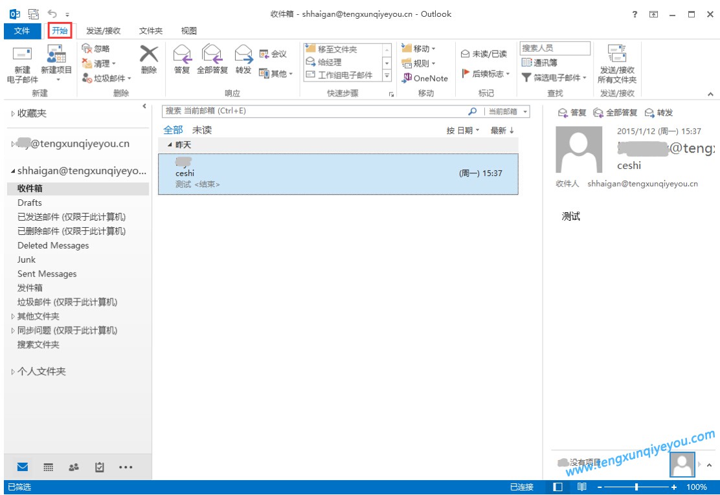Switch to Mail view icon
Screen dimensions: 720x495
(x=23, y=467)
